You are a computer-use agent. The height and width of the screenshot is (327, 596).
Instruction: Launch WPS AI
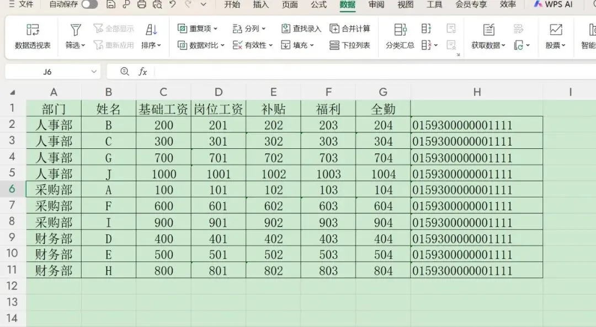coord(553,4)
